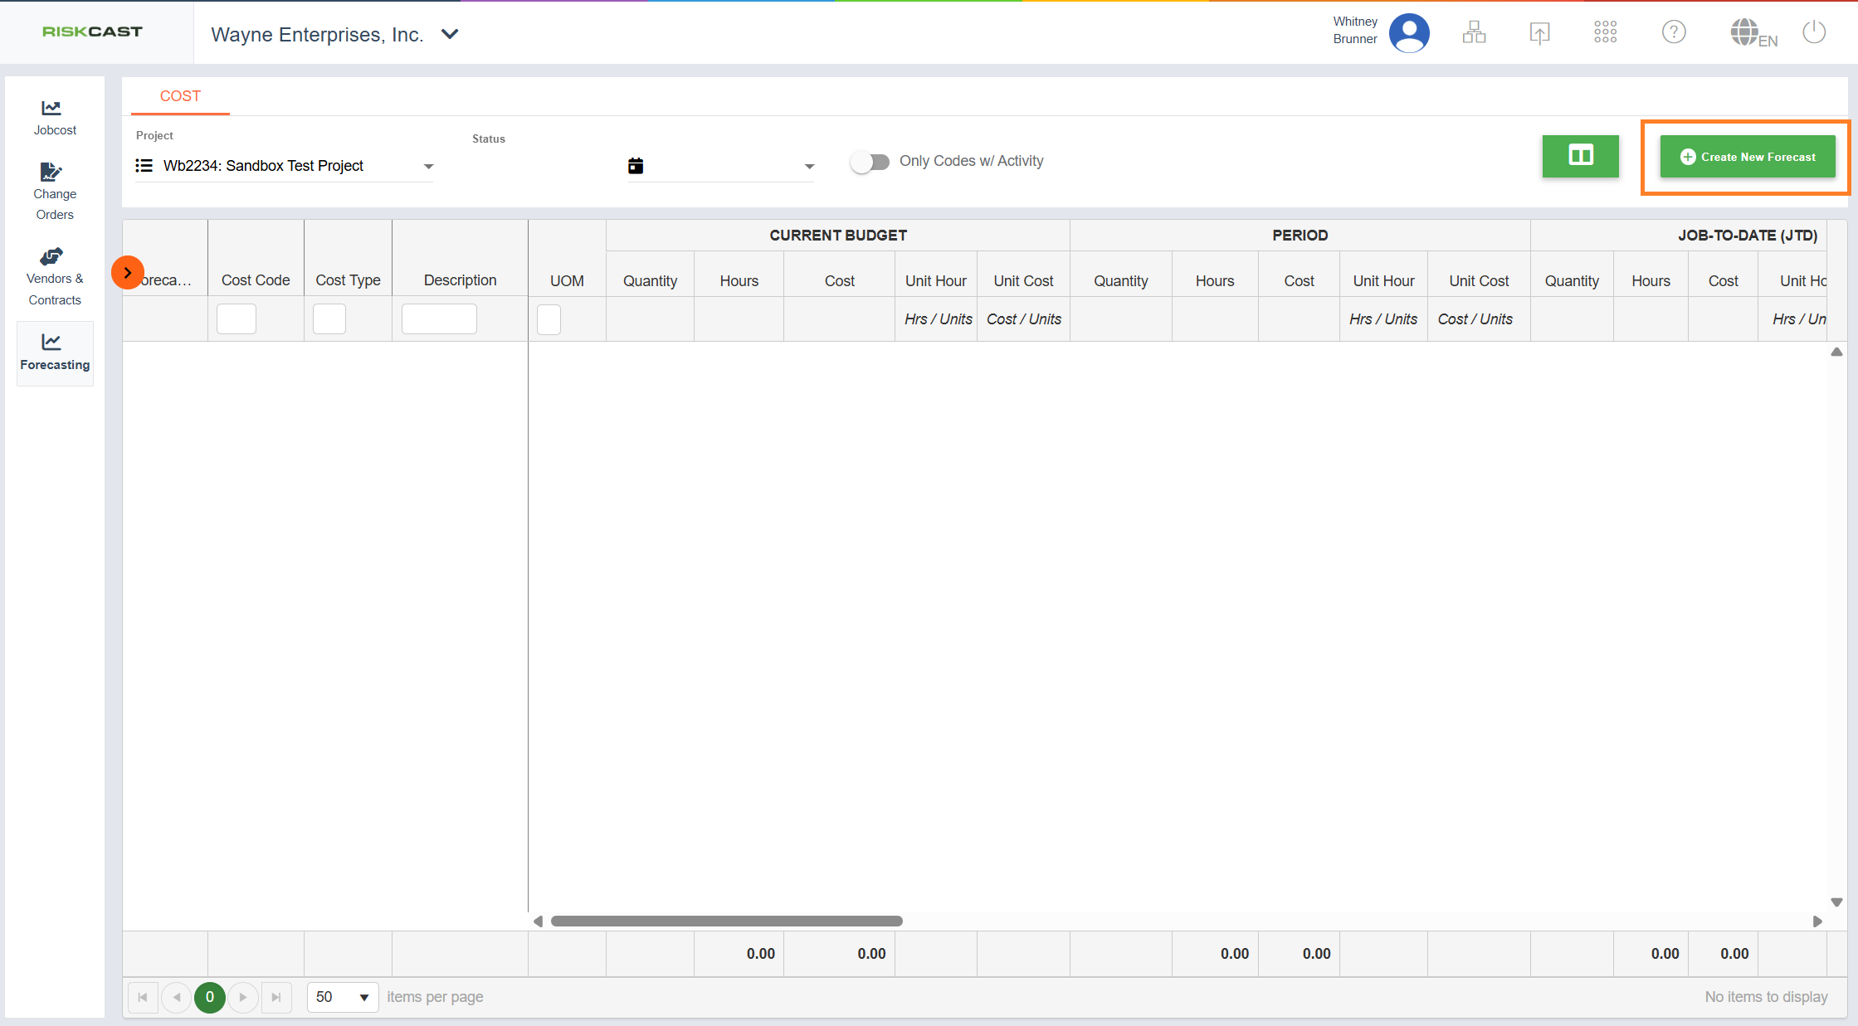Open the Jobcost sidebar section
This screenshot has width=1858, height=1026.
(x=55, y=118)
